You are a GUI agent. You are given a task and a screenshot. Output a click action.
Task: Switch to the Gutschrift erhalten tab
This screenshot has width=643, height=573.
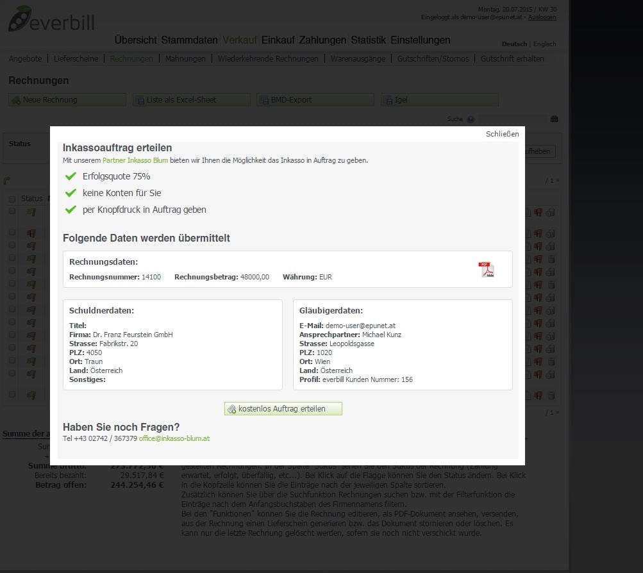tap(512, 58)
